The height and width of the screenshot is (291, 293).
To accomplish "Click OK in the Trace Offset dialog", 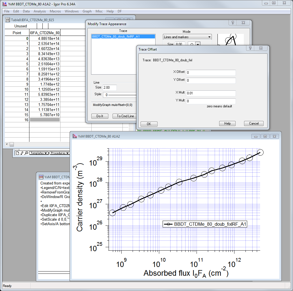I will [149, 124].
